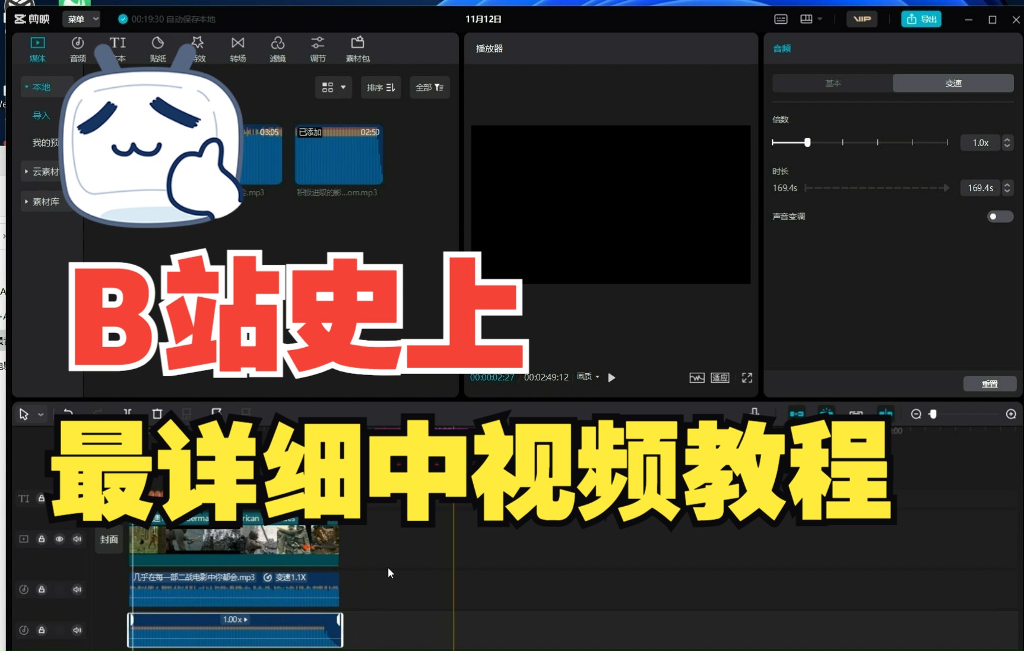This screenshot has height=651, width=1024.
Task: Click the auto-save status check icon
Action: coord(123,19)
